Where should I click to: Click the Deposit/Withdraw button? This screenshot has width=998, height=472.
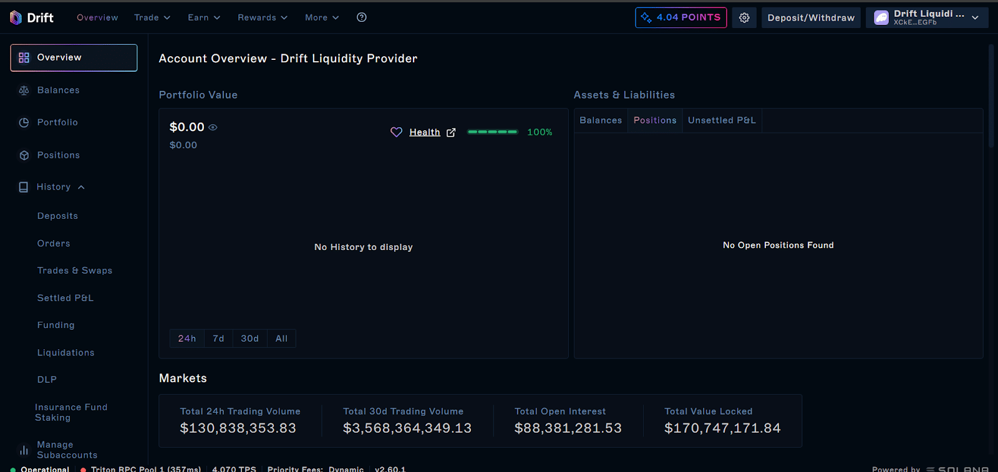coord(811,17)
